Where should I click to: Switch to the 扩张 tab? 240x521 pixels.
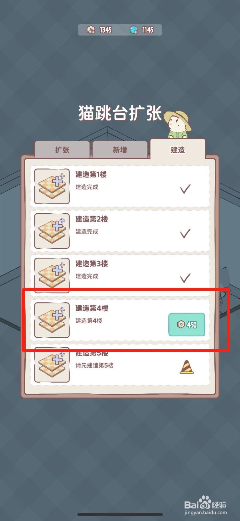(x=62, y=150)
